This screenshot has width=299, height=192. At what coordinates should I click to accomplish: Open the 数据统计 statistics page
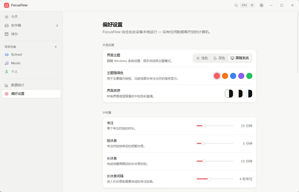(31, 85)
